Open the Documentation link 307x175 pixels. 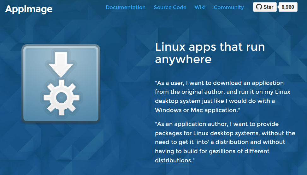pyautogui.click(x=126, y=8)
